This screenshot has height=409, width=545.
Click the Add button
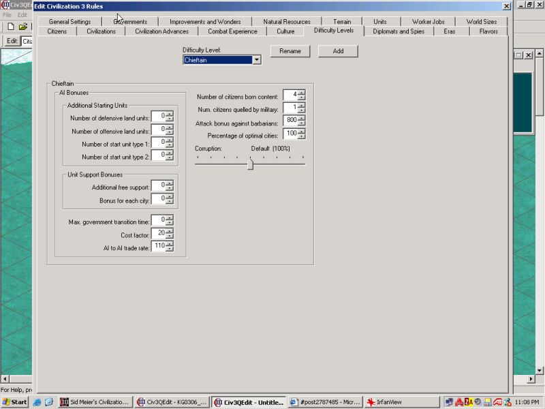pos(338,51)
